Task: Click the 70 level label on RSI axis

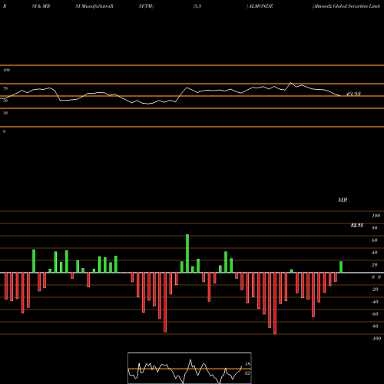Action: pos(5,88)
